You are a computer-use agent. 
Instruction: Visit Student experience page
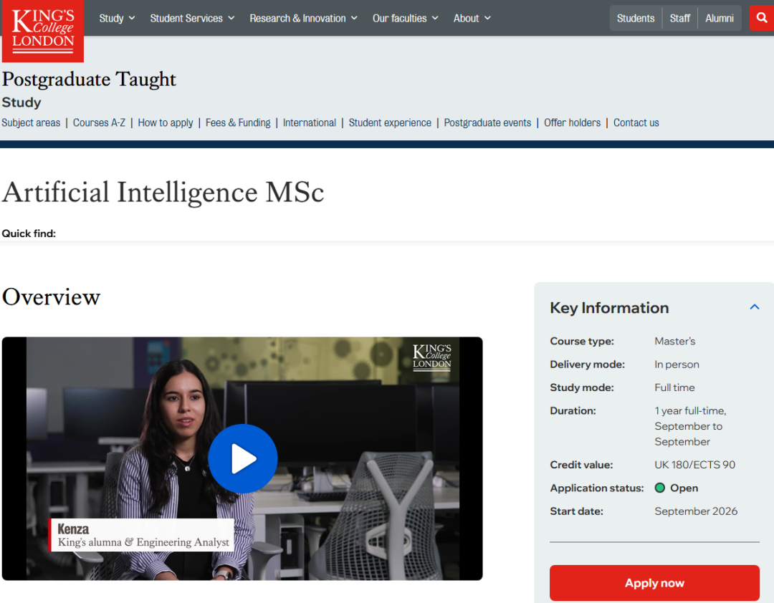(390, 122)
